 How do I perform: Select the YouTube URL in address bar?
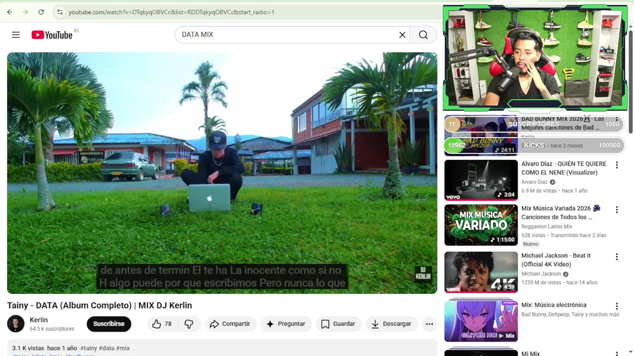[x=171, y=12]
